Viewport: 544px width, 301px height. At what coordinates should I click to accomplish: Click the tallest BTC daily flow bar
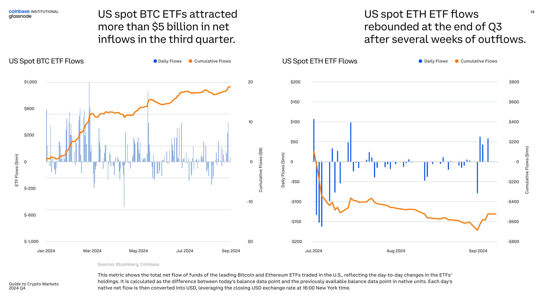[x=89, y=122]
